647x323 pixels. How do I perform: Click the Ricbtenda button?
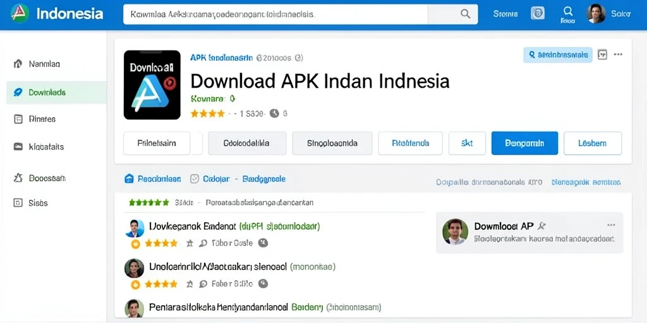410,143
